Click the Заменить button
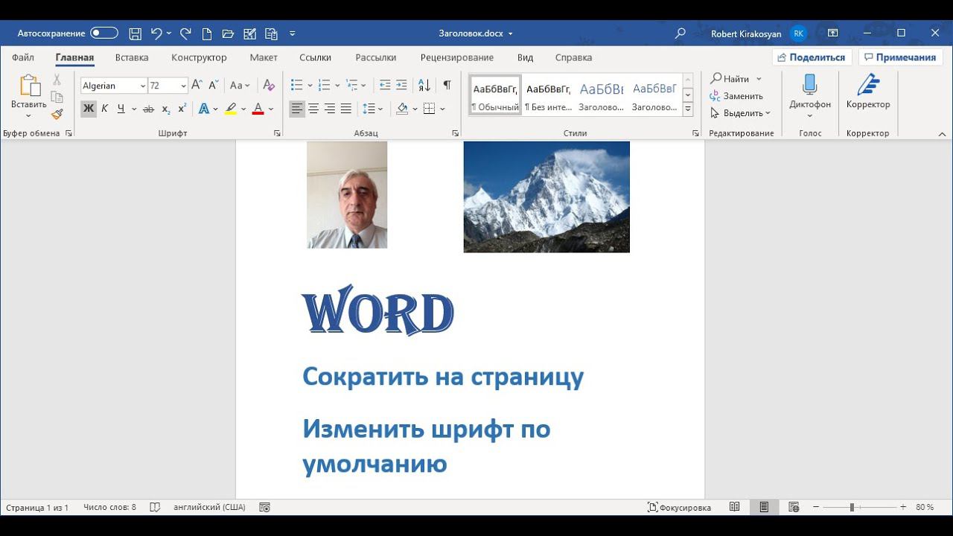This screenshot has width=953, height=536. (736, 96)
